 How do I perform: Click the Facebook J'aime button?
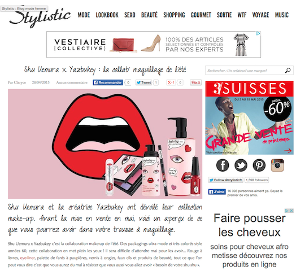click(217, 192)
